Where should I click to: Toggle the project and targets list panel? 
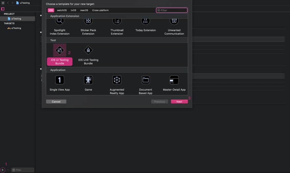click(3, 9)
